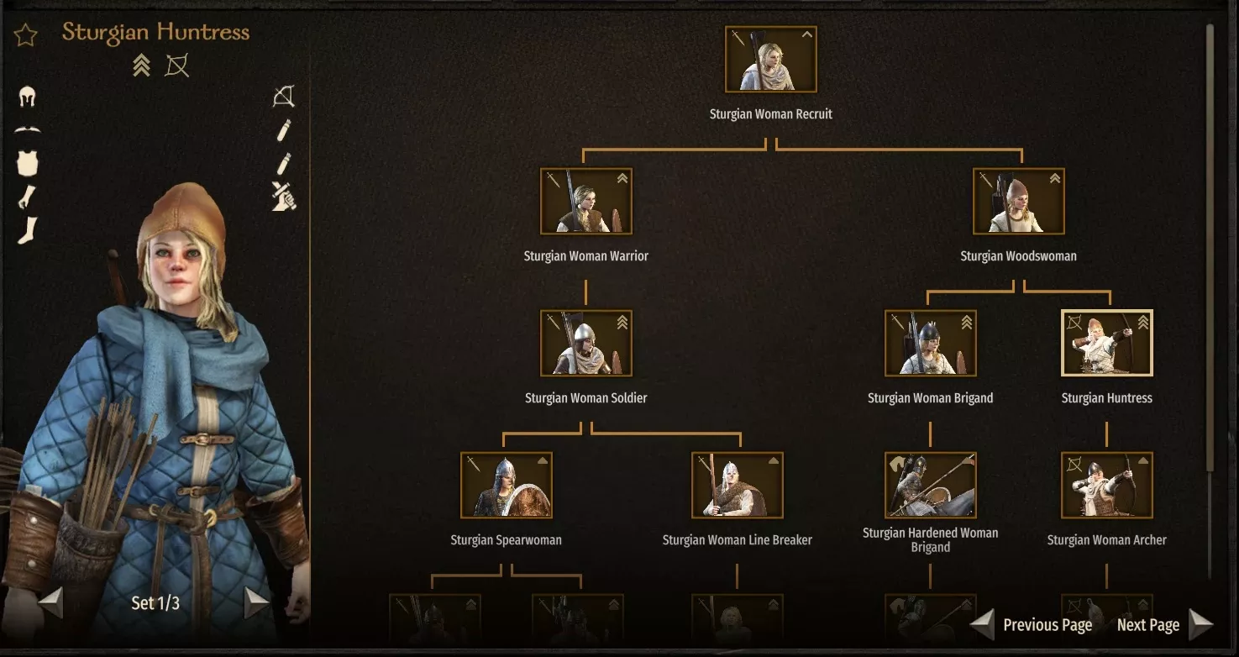
Task: Show previous equipment set with left arrow
Action: (50, 602)
